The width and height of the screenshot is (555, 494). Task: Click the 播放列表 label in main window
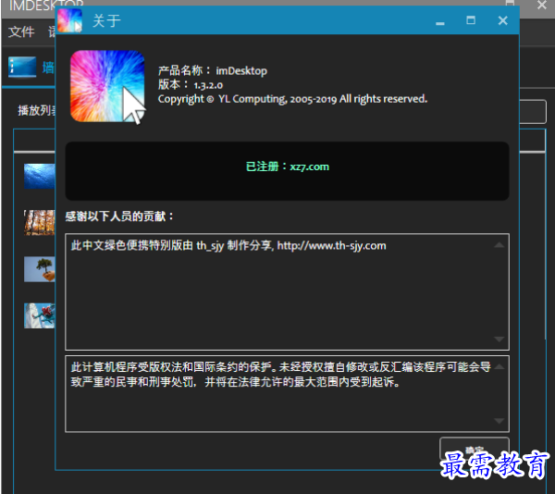point(36,110)
